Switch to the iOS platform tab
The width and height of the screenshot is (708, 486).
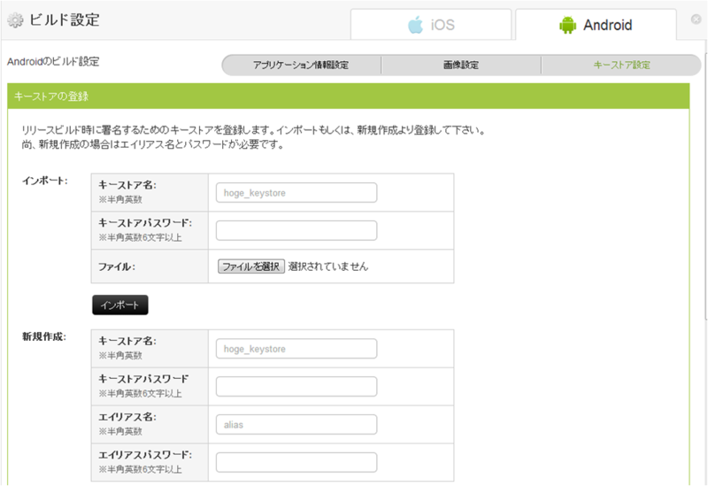[431, 25]
